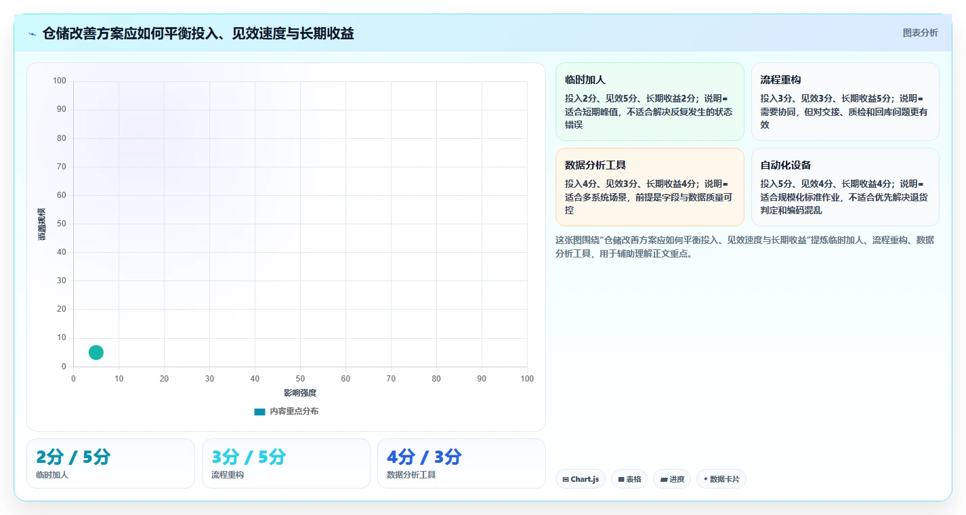Select the 数据卡片 tag chip
The image size is (966, 515).
[x=721, y=479]
